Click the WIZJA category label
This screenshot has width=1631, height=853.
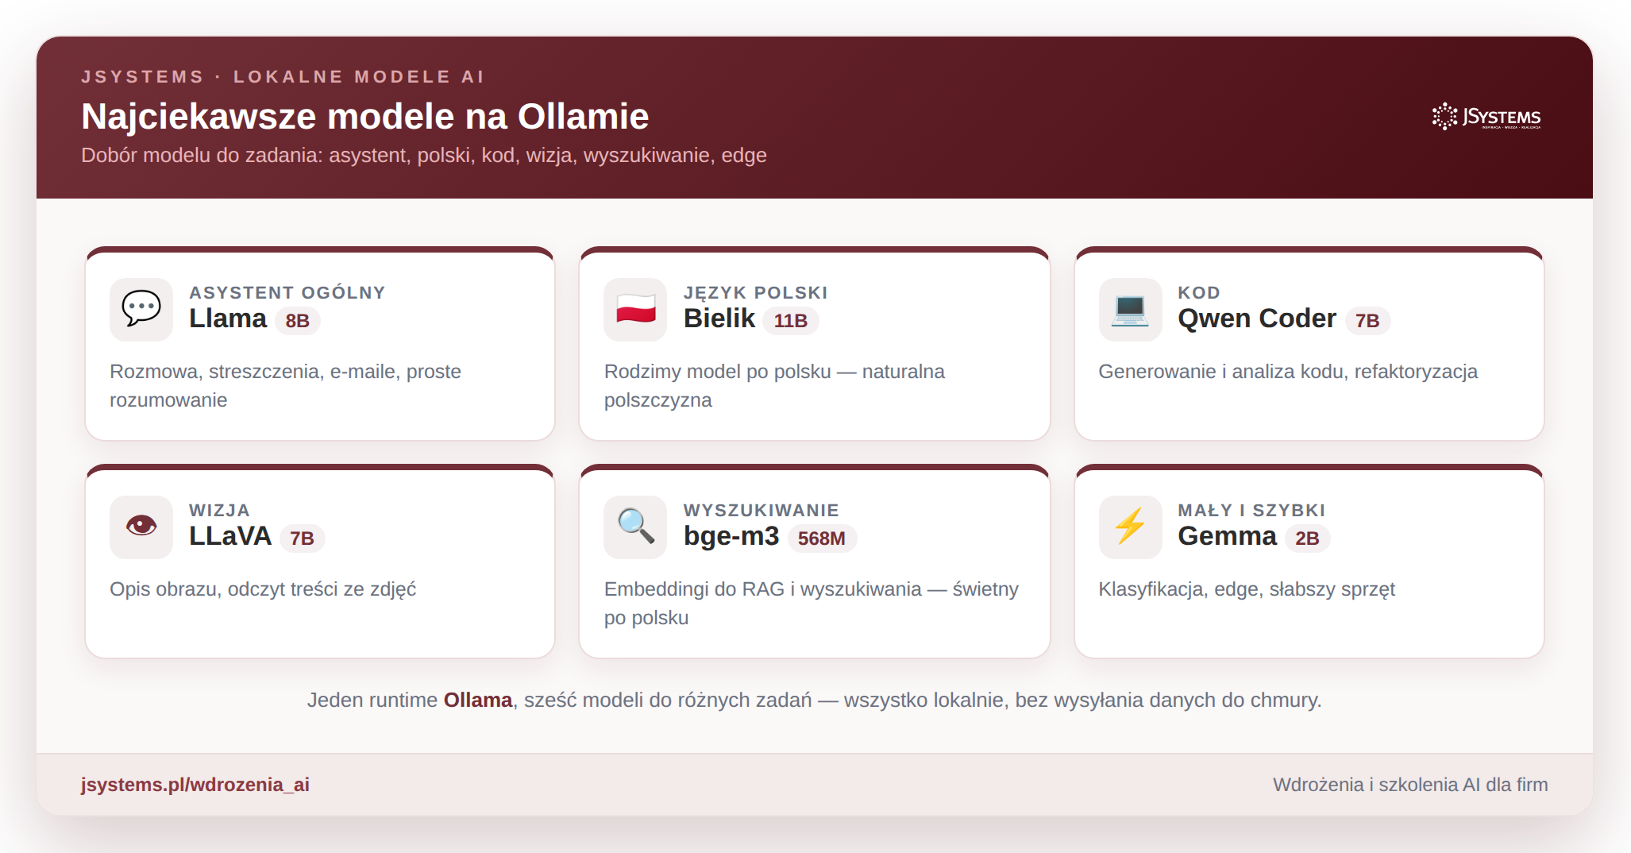coord(219,510)
